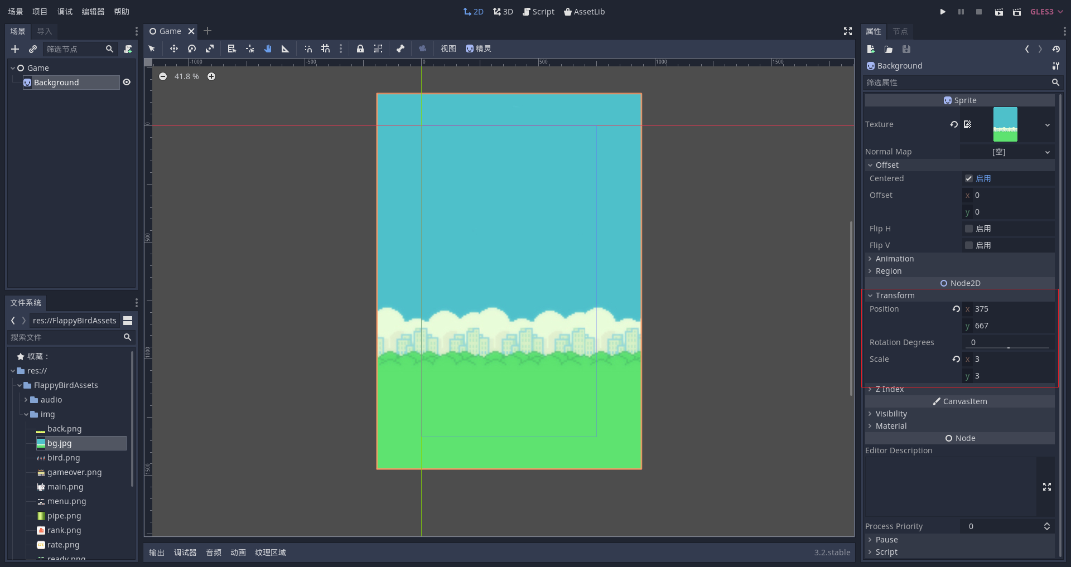Select the Rotate Mode tool
This screenshot has height=567, width=1071.
tap(192, 49)
